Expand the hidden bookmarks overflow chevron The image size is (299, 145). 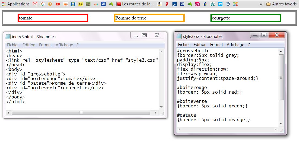click(261, 4)
